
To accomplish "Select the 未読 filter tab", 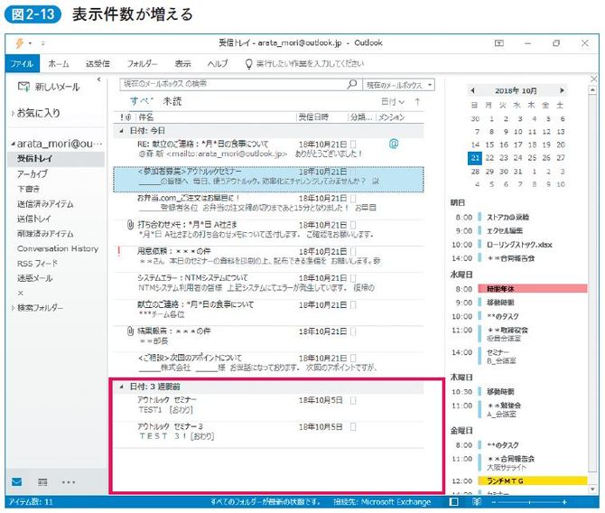I will pos(172,101).
